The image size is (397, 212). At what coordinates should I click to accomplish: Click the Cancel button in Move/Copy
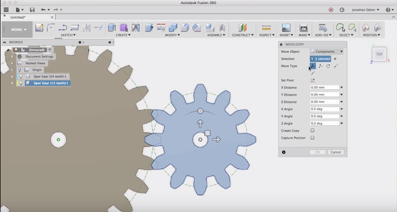(x=336, y=152)
